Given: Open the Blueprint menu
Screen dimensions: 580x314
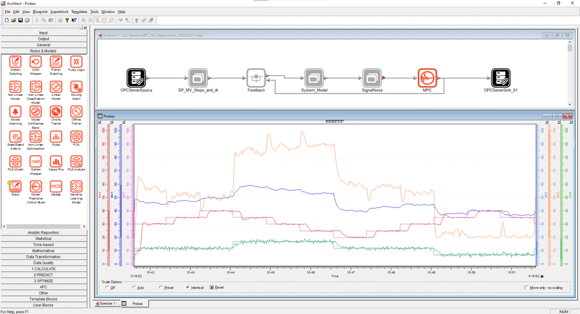Looking at the screenshot, I should [x=40, y=11].
